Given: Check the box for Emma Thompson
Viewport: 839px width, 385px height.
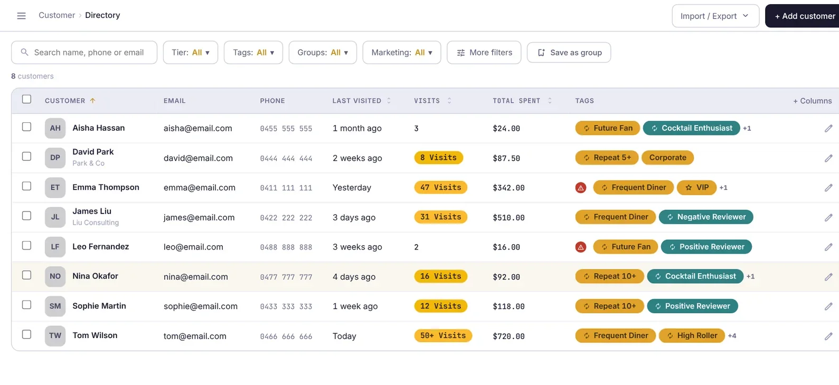Looking at the screenshot, I should tap(26, 186).
